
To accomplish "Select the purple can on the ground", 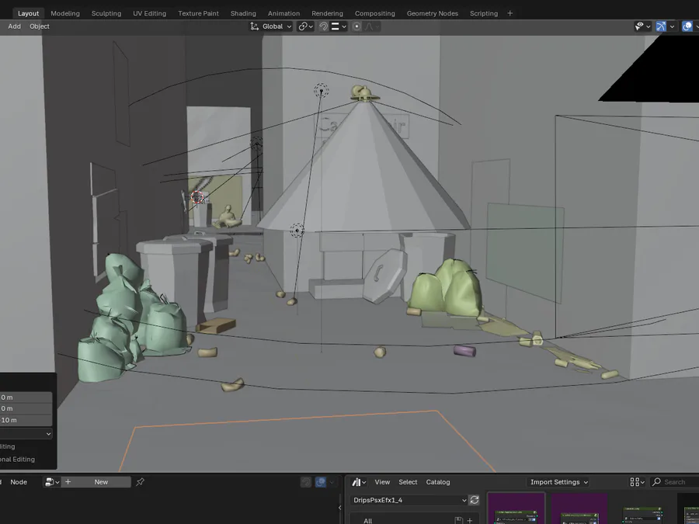I will click(x=464, y=351).
